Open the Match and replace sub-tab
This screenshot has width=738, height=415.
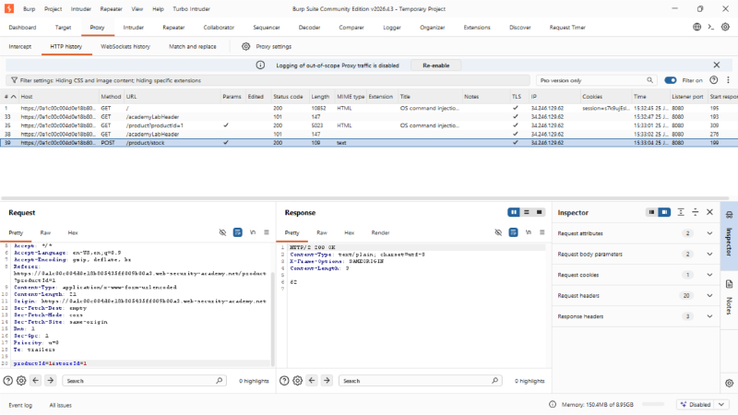point(193,47)
